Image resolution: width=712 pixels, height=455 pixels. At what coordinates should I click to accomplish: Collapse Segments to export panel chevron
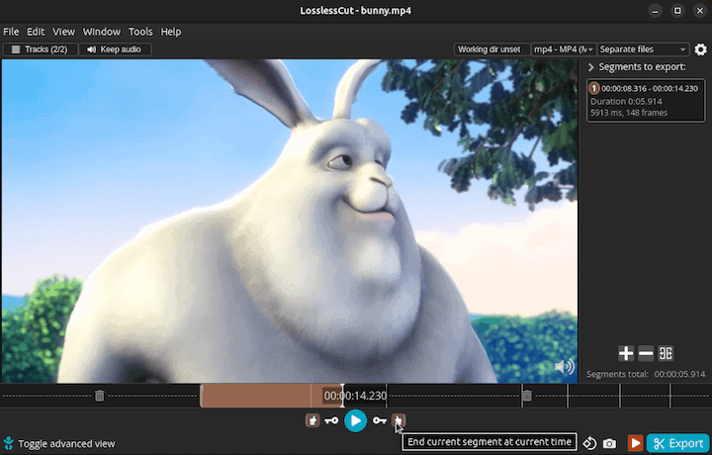point(590,67)
